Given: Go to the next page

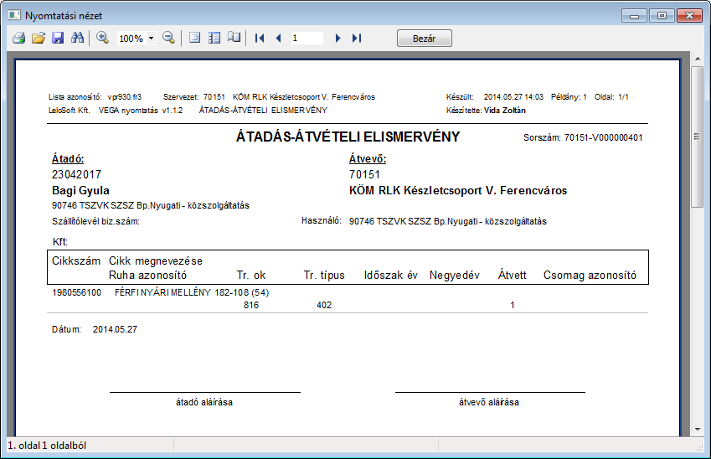Looking at the screenshot, I should (337, 38).
